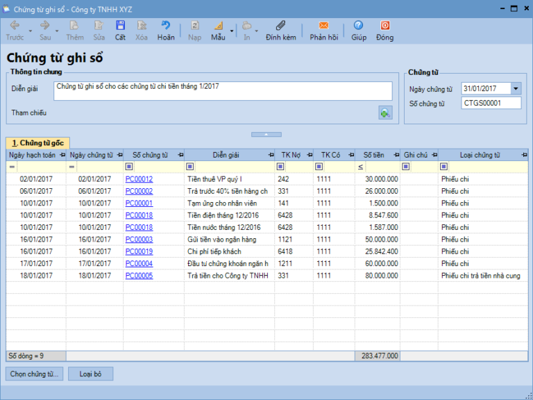Click the Cất (save) toolbar icon
Viewport: 533px width, 400px height.
pyautogui.click(x=120, y=26)
